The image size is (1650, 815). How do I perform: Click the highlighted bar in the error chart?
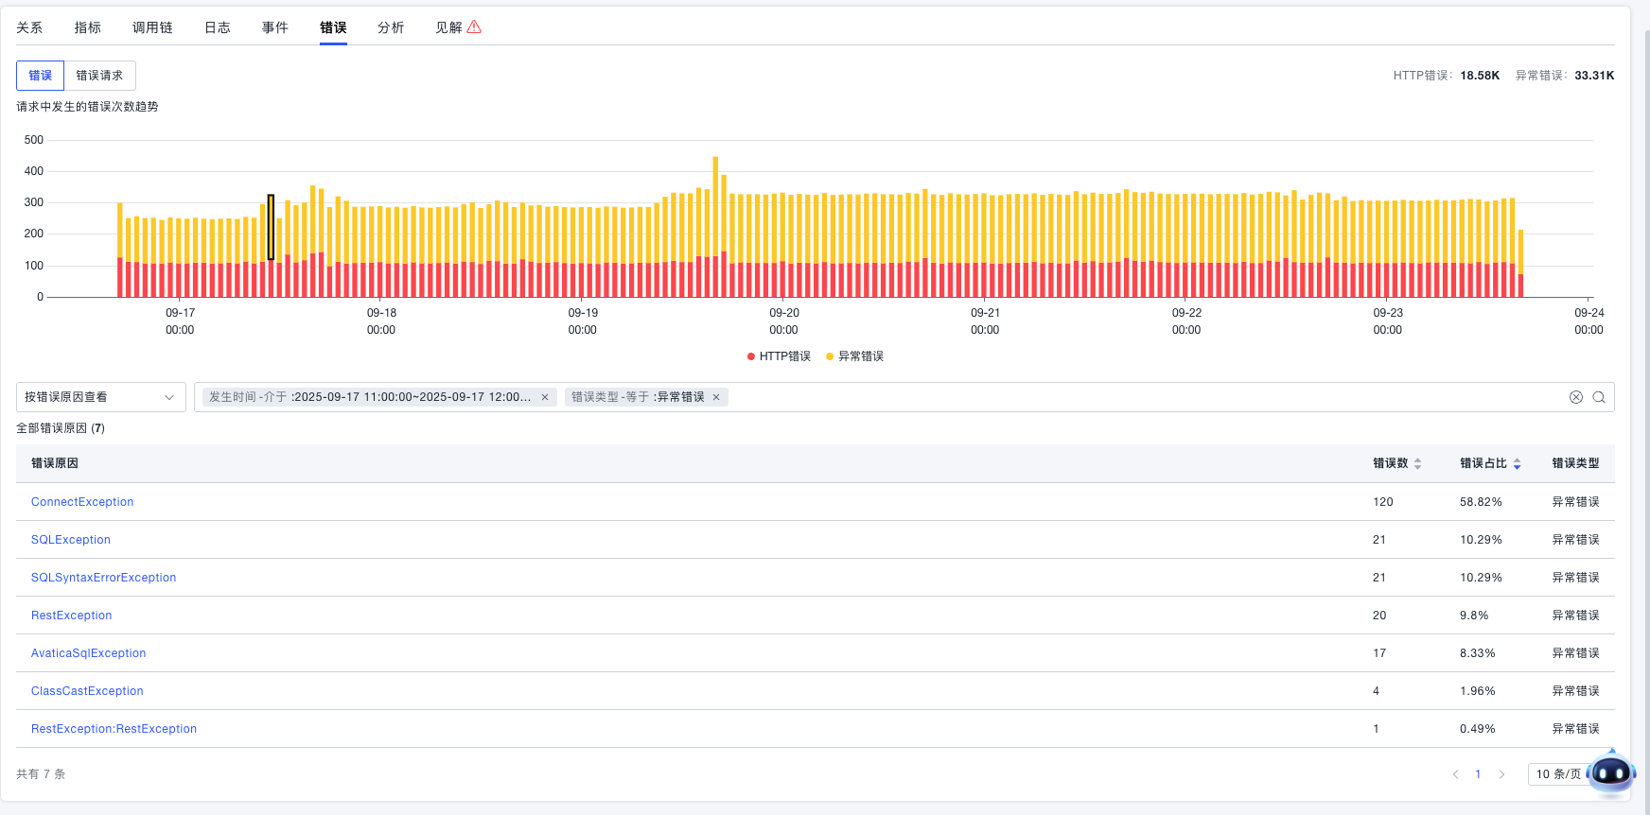[x=271, y=228]
